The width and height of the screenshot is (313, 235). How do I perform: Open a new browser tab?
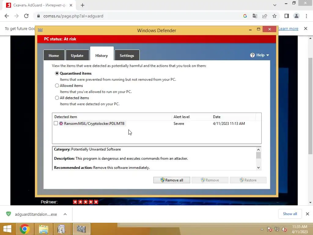83,5
